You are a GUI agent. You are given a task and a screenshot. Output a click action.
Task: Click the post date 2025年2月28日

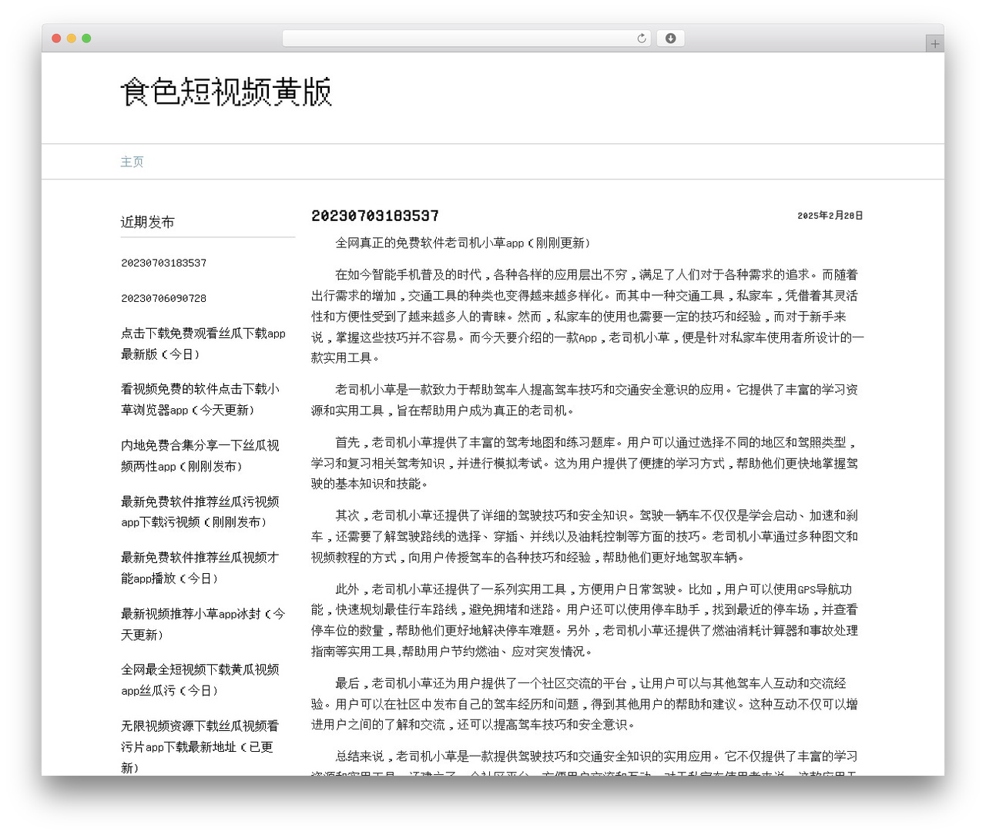click(x=830, y=216)
